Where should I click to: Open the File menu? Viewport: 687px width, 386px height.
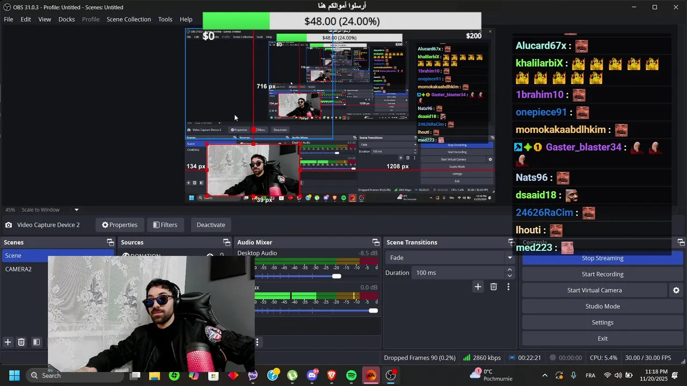[9, 19]
